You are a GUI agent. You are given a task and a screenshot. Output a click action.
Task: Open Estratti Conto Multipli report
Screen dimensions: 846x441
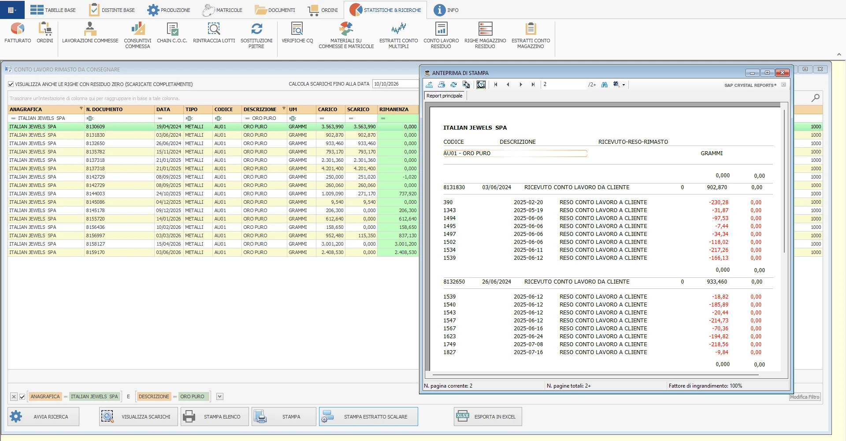pyautogui.click(x=398, y=35)
